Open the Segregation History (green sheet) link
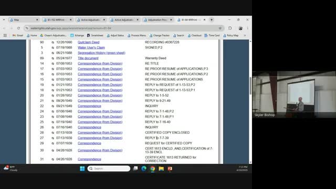 (x=101, y=53)
